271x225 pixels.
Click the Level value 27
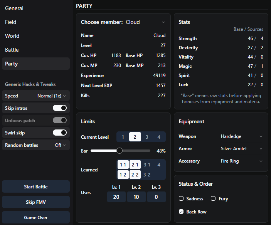click(x=163, y=45)
